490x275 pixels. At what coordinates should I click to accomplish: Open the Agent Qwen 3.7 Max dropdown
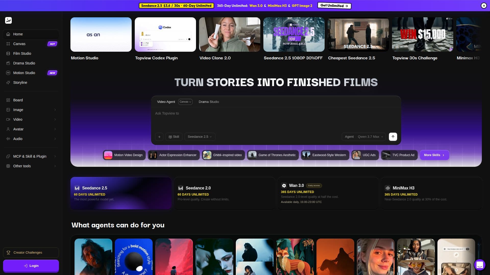(364, 137)
